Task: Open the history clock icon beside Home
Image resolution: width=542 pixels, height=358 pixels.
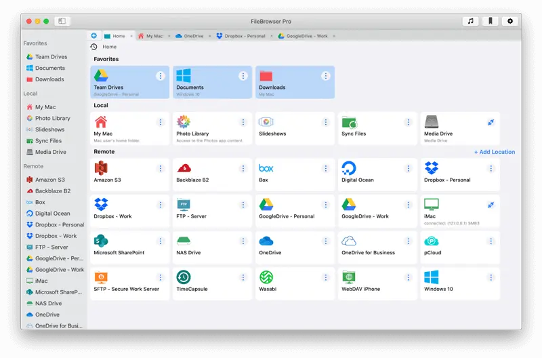Action: (93, 47)
